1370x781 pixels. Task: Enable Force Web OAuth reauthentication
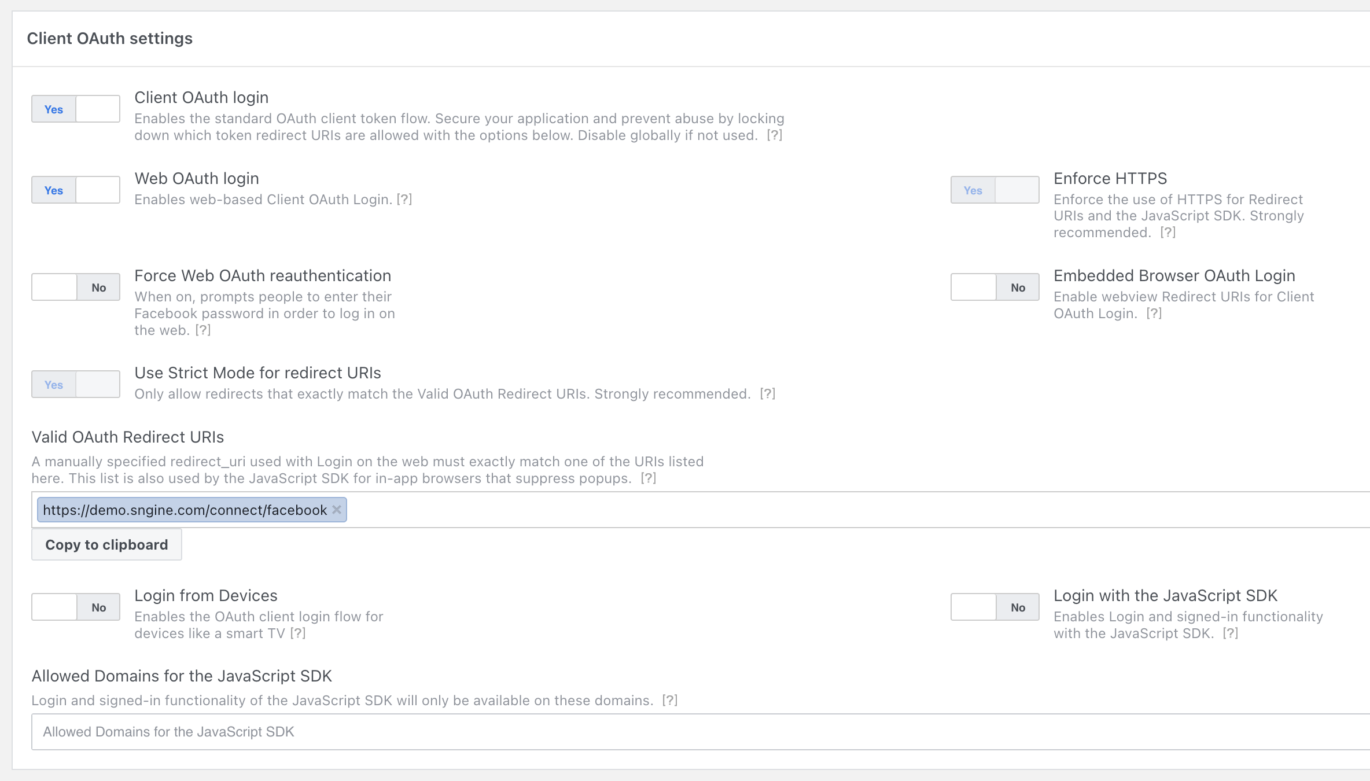[76, 287]
